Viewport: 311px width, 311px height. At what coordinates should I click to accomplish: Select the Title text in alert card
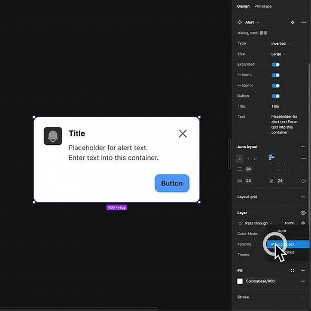(x=77, y=133)
